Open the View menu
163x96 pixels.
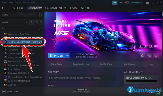tap(11, 2)
